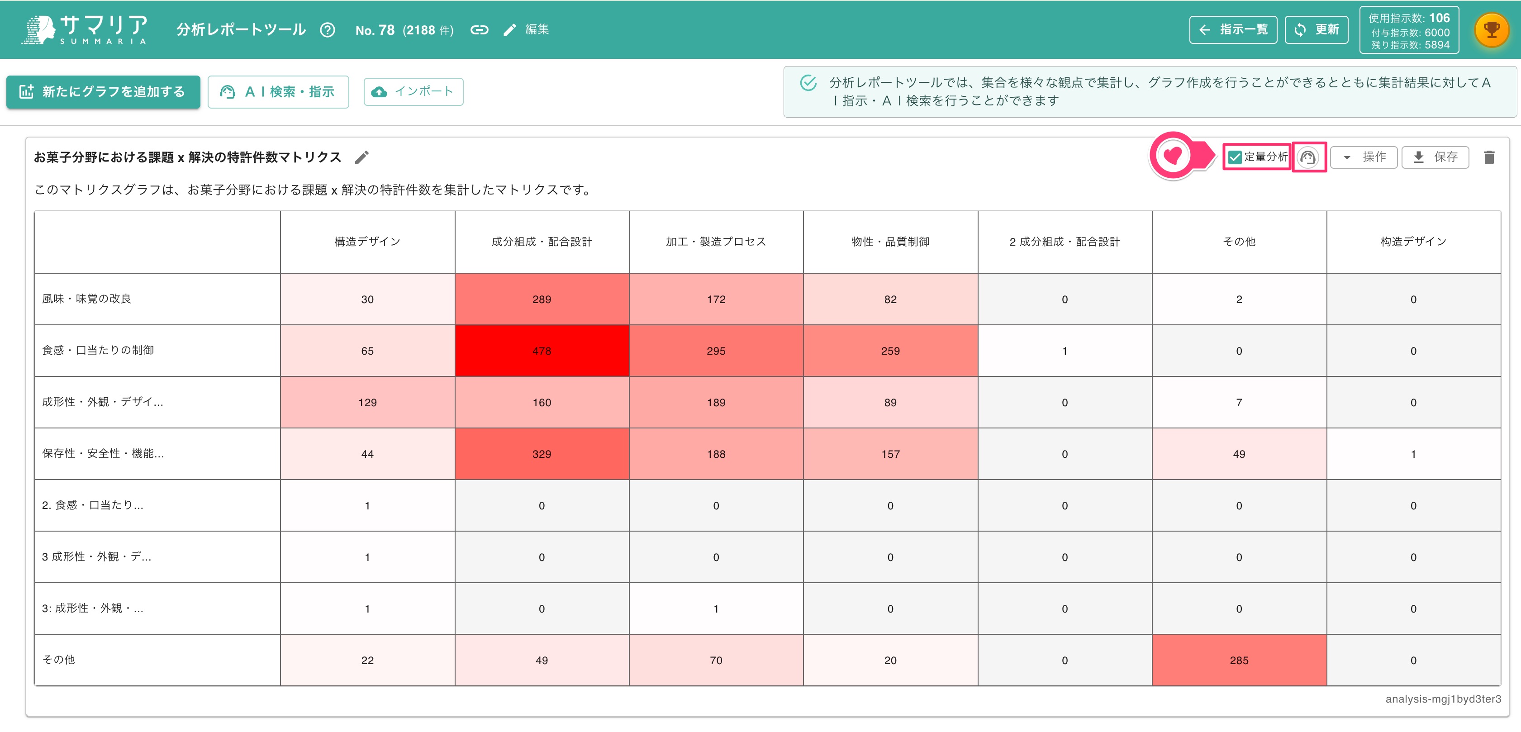
Task: Click 編集 label in header
Action: point(537,29)
